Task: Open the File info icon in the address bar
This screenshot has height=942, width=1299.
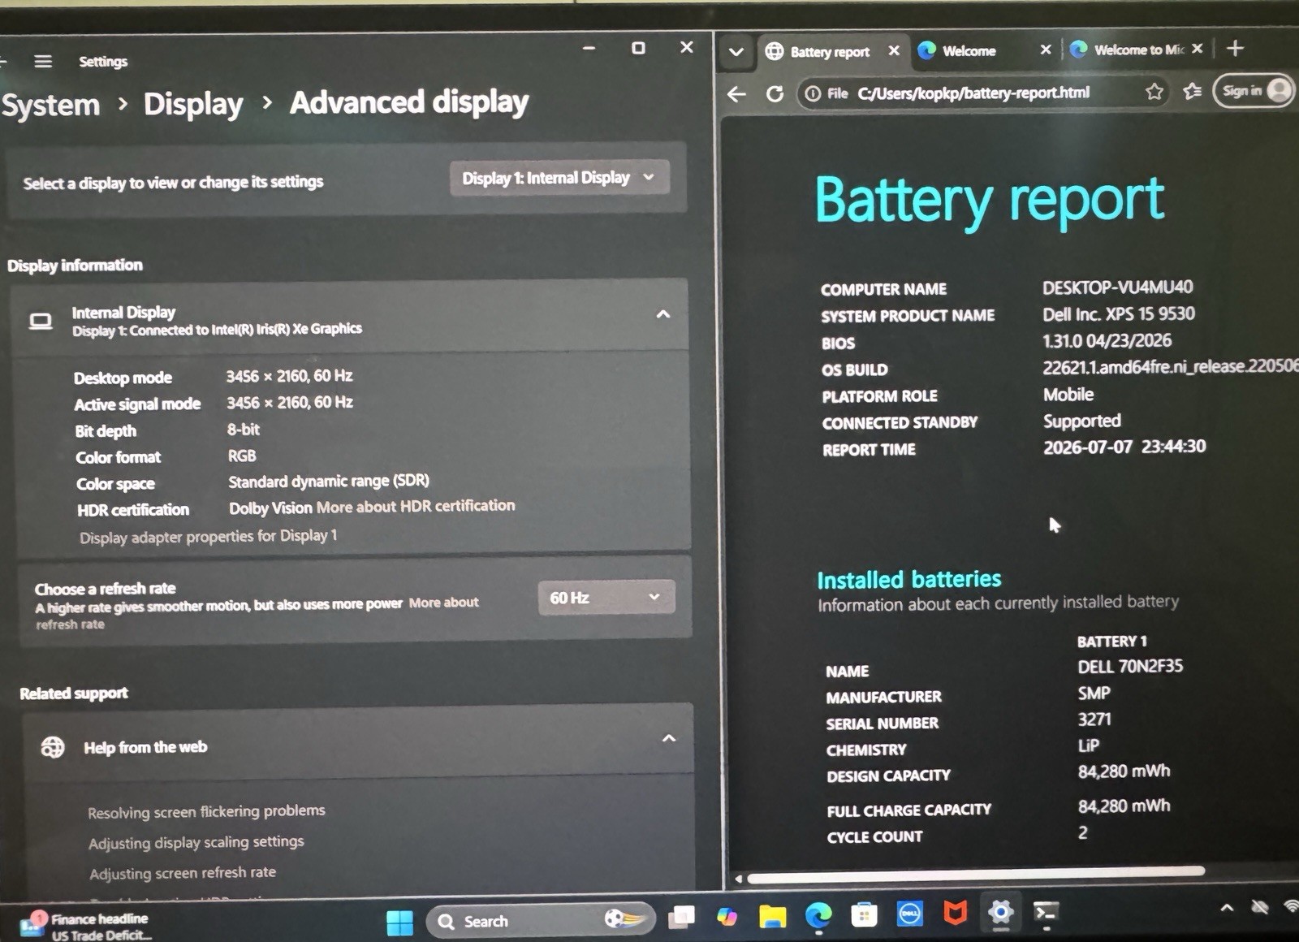Action: click(x=813, y=94)
